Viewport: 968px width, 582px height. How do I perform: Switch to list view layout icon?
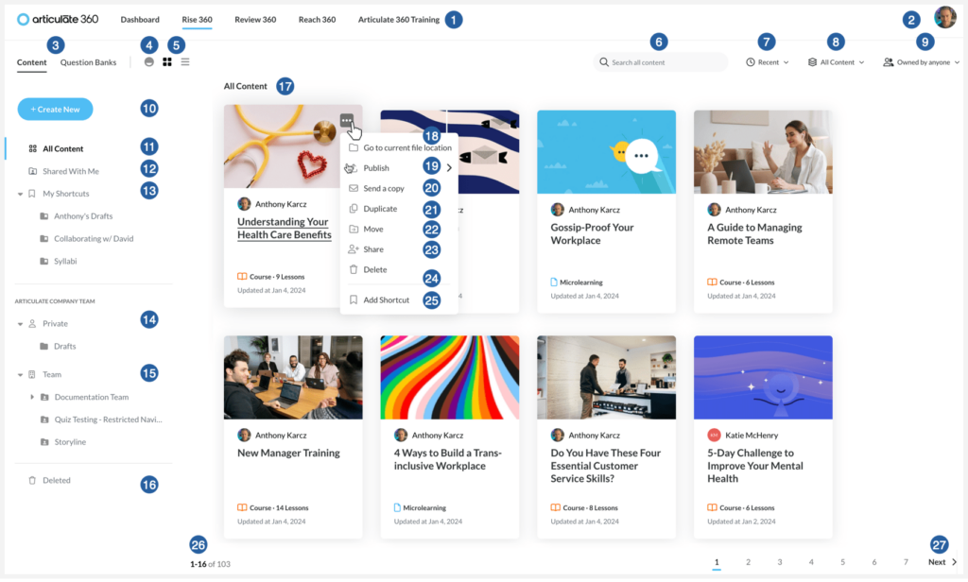click(185, 62)
